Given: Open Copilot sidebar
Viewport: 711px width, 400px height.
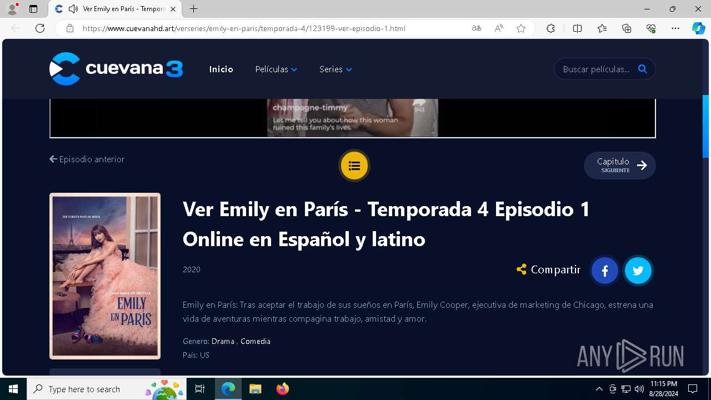Looking at the screenshot, I should point(699,28).
